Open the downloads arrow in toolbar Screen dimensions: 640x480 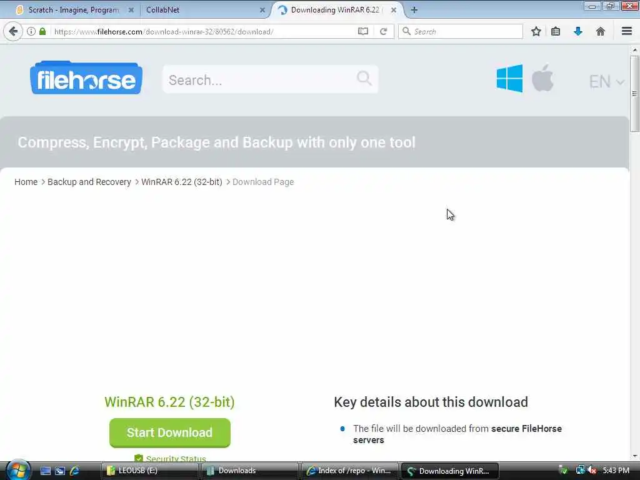click(x=578, y=31)
